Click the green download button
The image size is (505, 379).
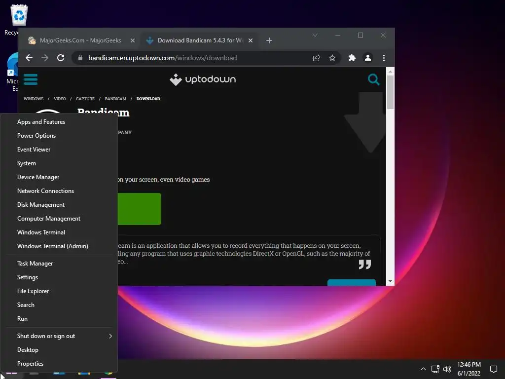pyautogui.click(x=140, y=209)
